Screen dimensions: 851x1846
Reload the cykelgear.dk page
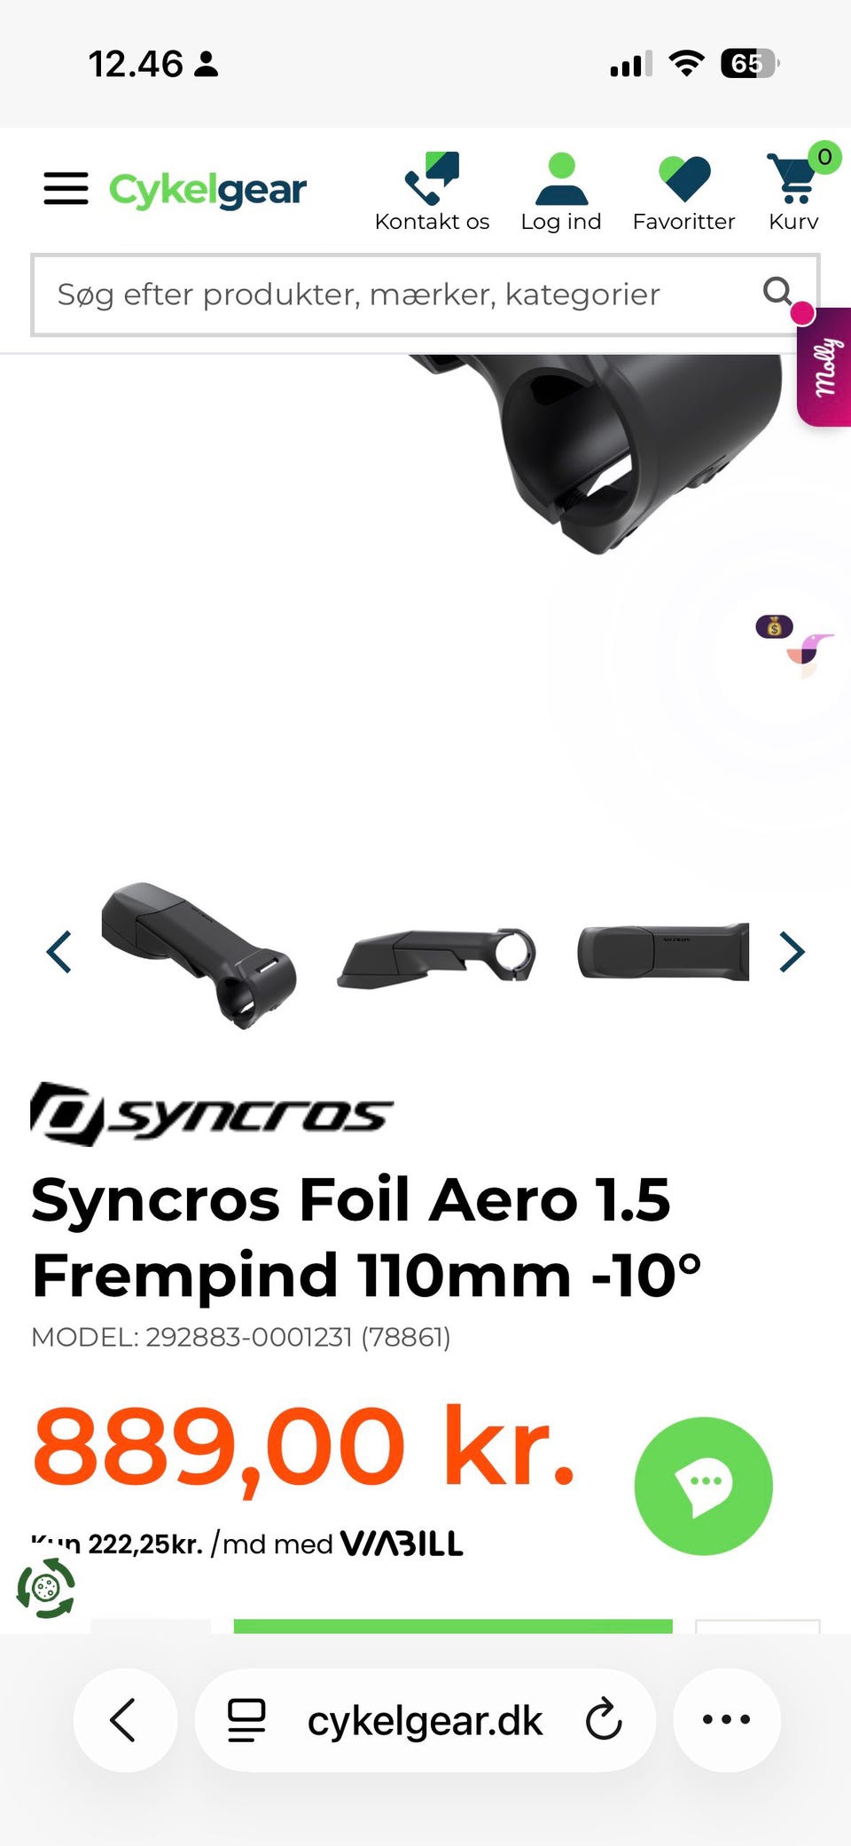tap(604, 1720)
